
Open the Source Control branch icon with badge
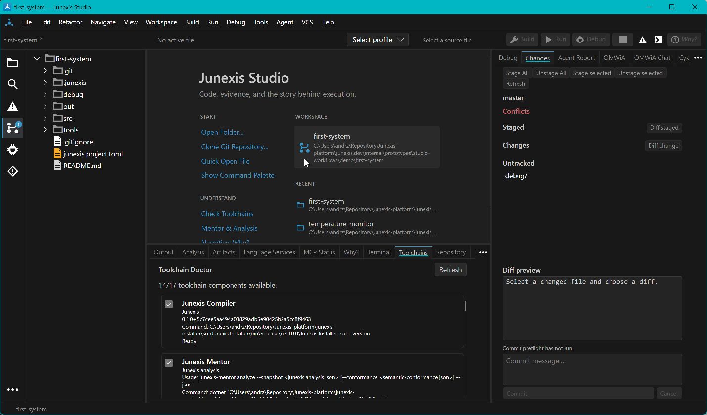tap(13, 128)
